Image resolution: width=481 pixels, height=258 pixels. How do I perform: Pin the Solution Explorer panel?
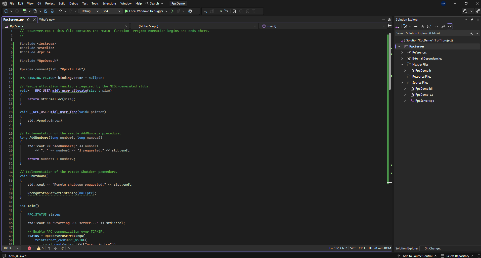point(472,20)
